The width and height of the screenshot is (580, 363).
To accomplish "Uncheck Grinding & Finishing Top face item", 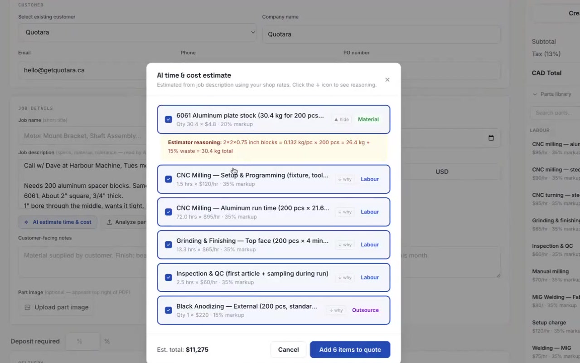I will coord(169,245).
